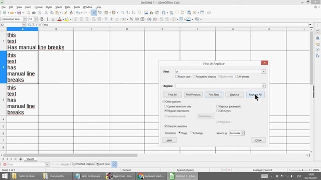Screen dimensions: 321x180
Task: Click the Copy icon
Action: click(52, 12)
